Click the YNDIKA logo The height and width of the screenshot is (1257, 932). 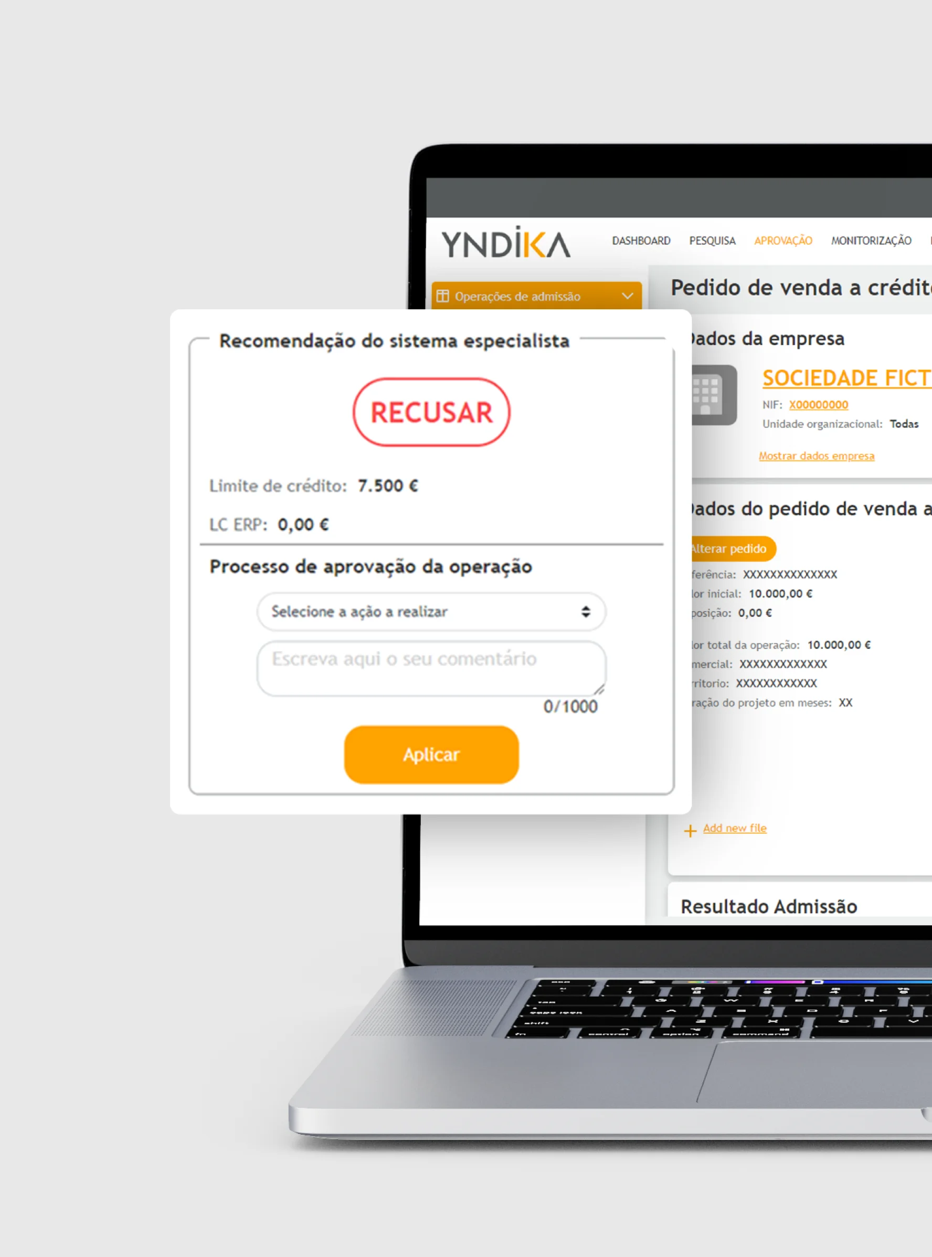(x=505, y=243)
